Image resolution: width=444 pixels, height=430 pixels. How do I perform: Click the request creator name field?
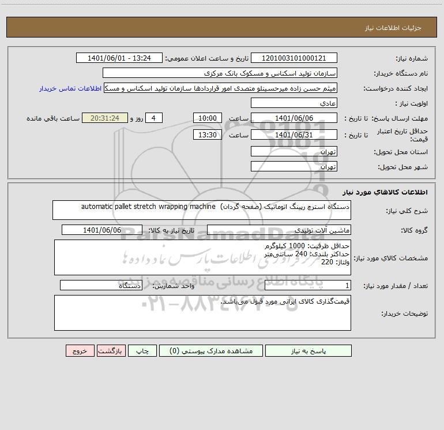(x=220, y=88)
